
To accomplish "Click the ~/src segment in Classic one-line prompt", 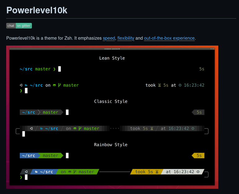I will [x=29, y=112].
